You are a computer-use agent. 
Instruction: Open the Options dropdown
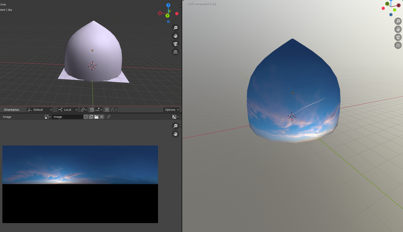172,110
